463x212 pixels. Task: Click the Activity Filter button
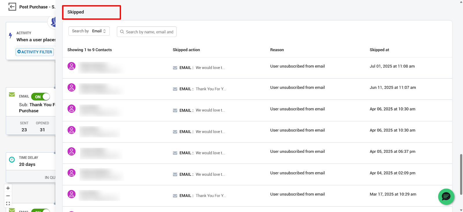[x=35, y=52]
